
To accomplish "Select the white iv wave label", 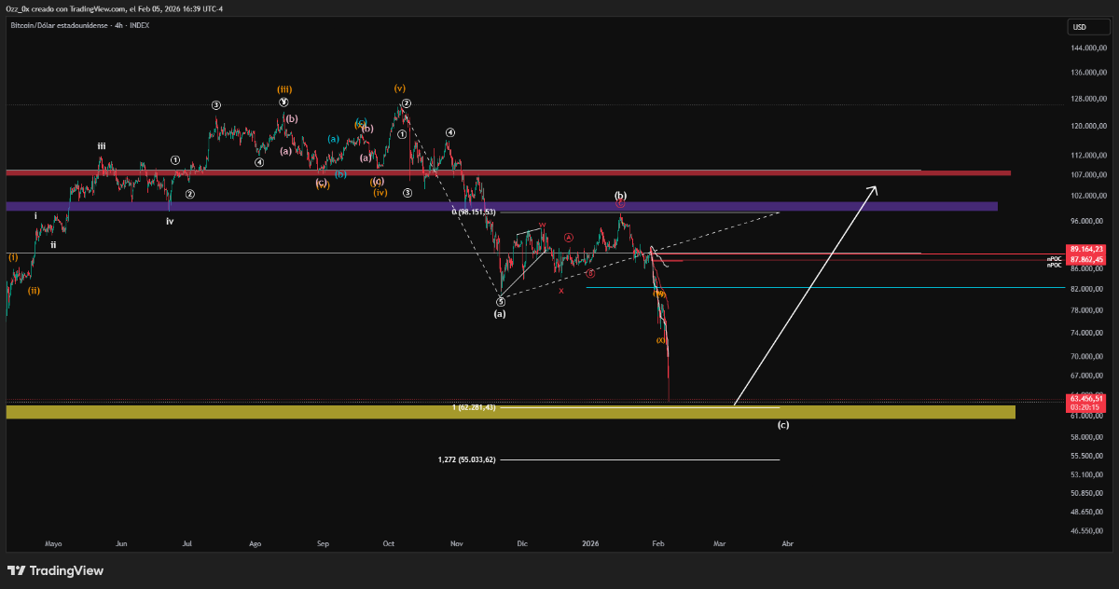I will pos(170,221).
